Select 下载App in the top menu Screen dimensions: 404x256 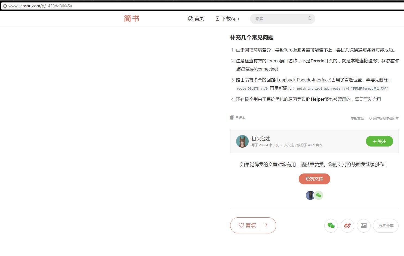(x=230, y=19)
